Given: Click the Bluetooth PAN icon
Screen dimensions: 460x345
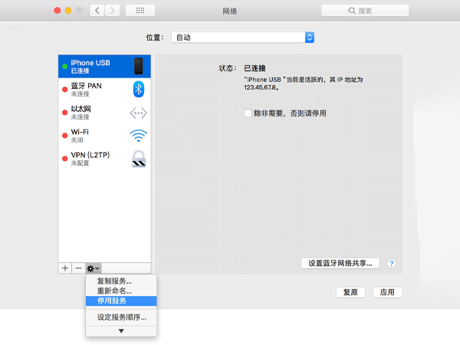Looking at the screenshot, I should click(x=139, y=89).
